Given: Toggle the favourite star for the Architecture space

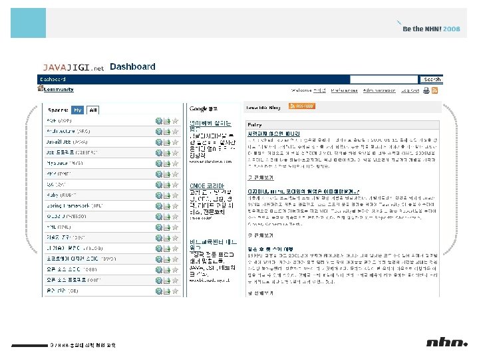Looking at the screenshot, I should pos(175,132).
